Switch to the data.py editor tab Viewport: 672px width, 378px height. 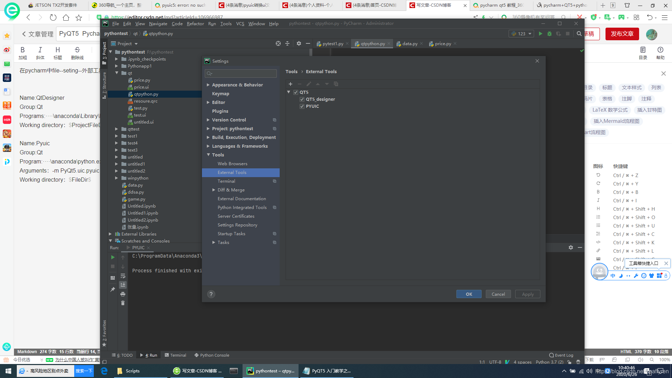click(409, 44)
